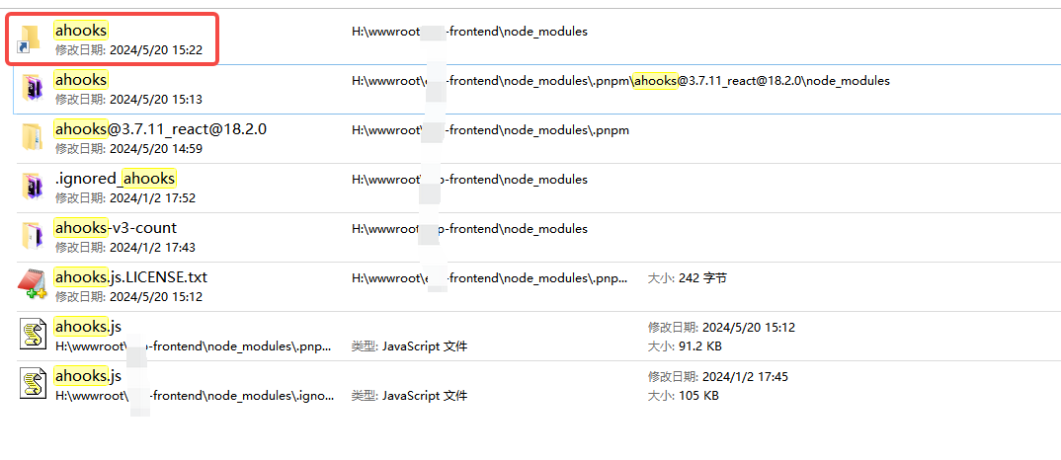Click the truncated path ending in node_modules\.igno...

[x=195, y=396]
